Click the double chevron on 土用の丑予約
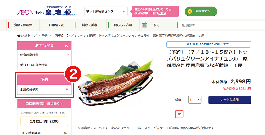Image resolution: width=265 pixels, height=135 pixels. tap(67, 89)
